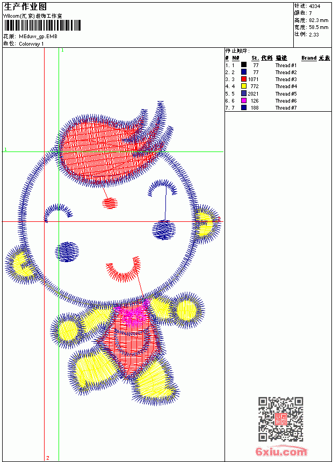
Task: Click the QR code in the right panel
Action: pyautogui.click(x=281, y=419)
